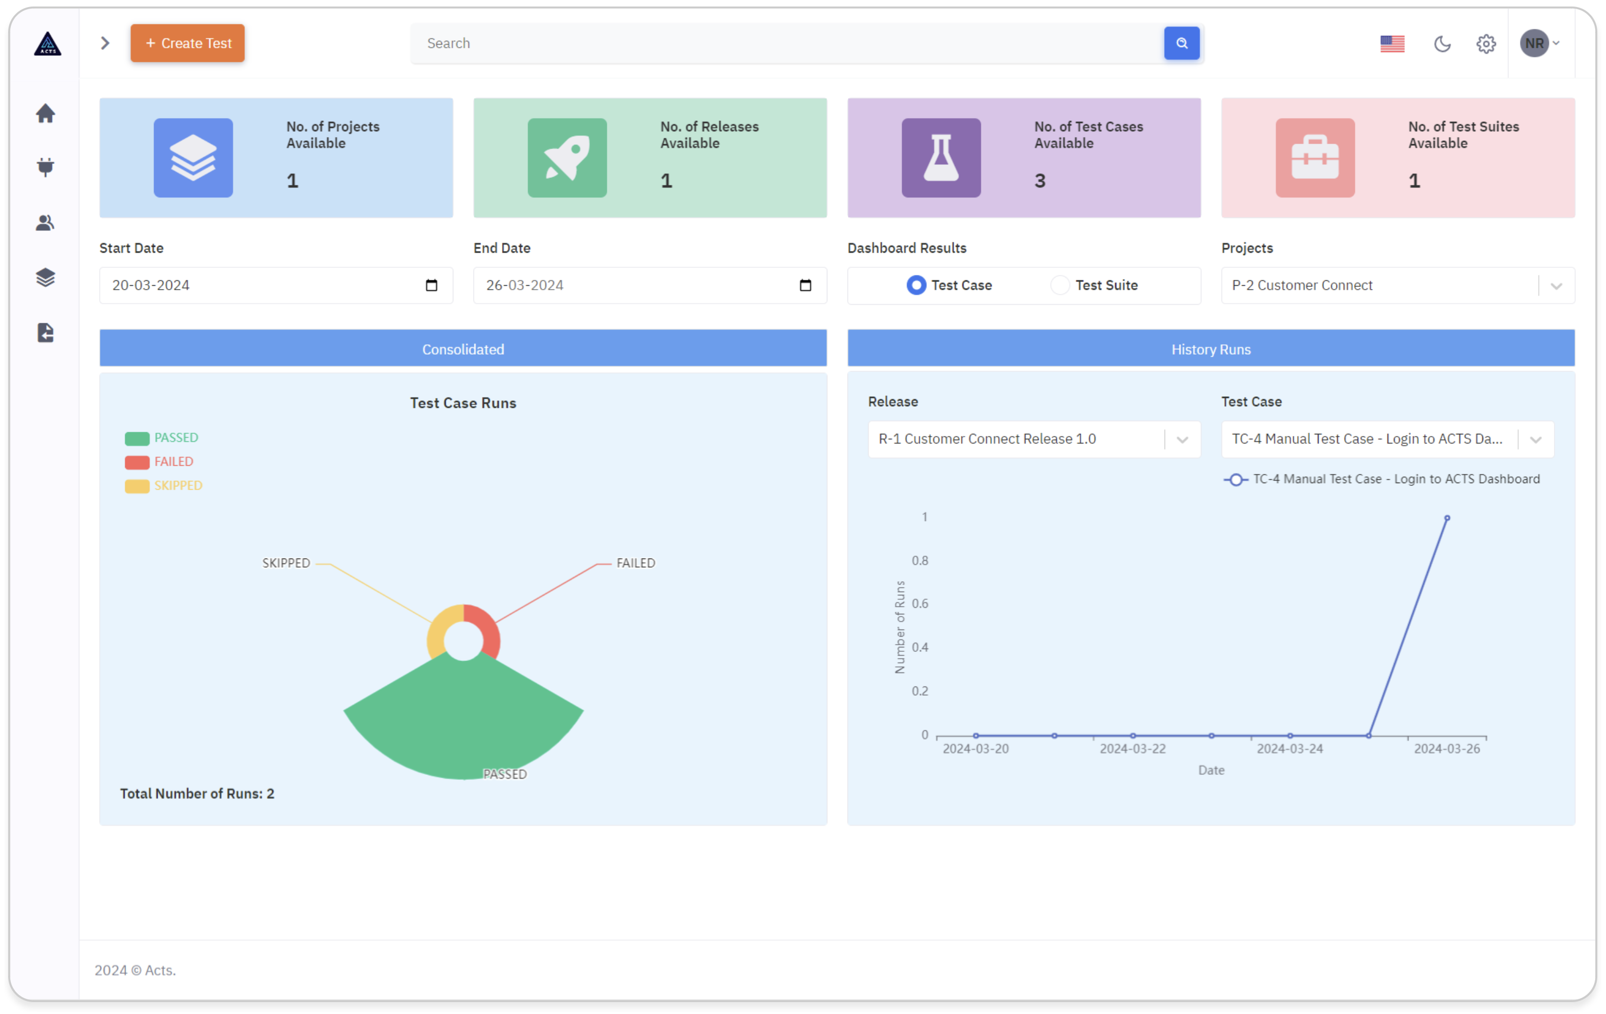Select the Test Case radio button

tap(916, 286)
